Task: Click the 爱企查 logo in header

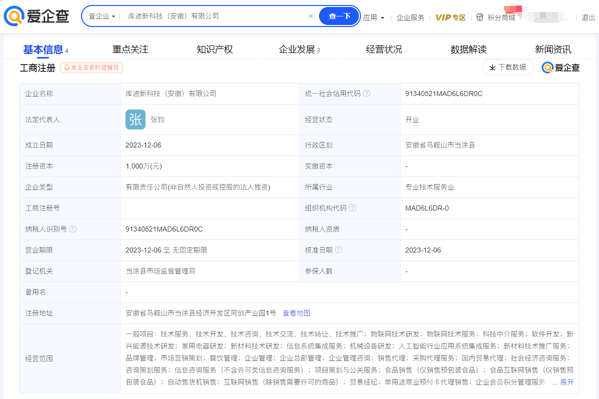Action: pos(36,16)
